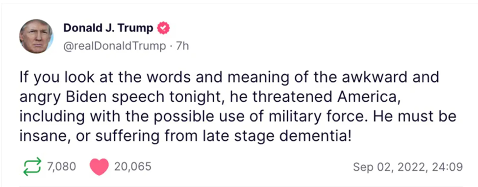Open the Donald J. Trump display name
The image size is (478, 187).
(108, 28)
